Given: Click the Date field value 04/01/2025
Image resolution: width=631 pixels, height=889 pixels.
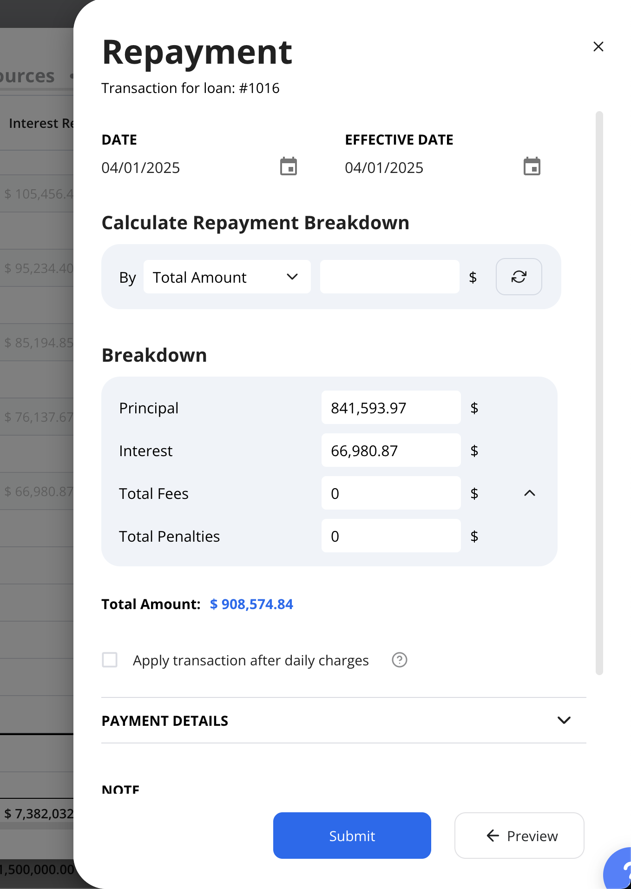Looking at the screenshot, I should (x=141, y=167).
